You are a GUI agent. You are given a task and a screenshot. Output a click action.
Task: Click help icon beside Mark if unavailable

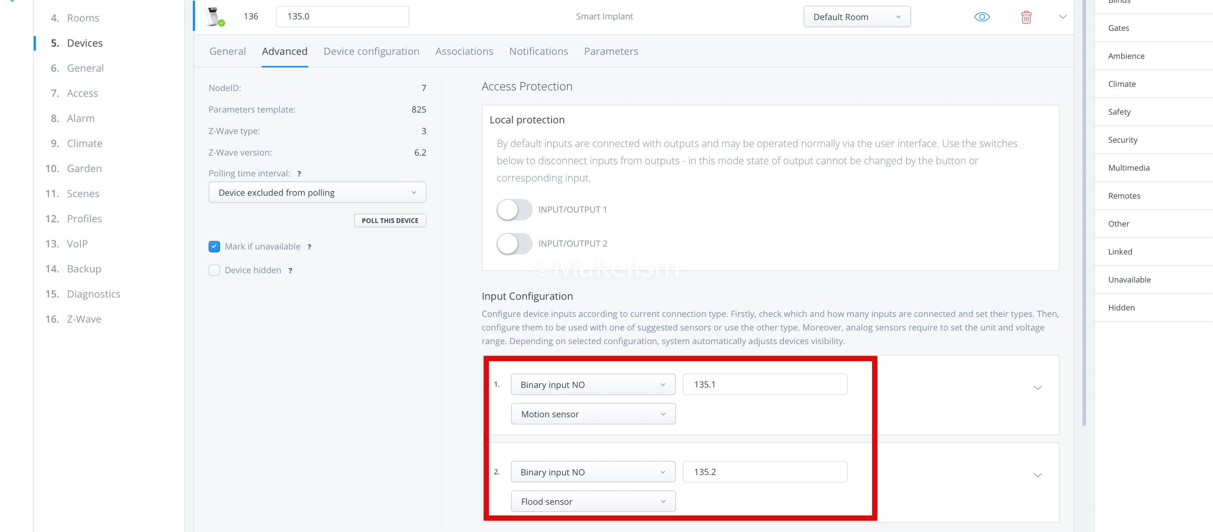pos(309,247)
